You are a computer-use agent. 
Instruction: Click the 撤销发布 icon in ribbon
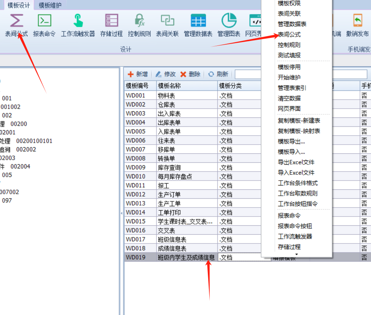pyautogui.click(x=357, y=21)
